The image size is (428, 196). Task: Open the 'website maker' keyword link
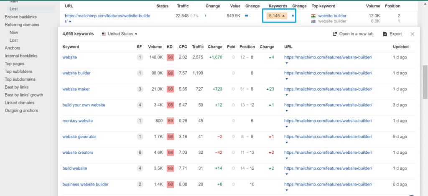(x=76, y=89)
